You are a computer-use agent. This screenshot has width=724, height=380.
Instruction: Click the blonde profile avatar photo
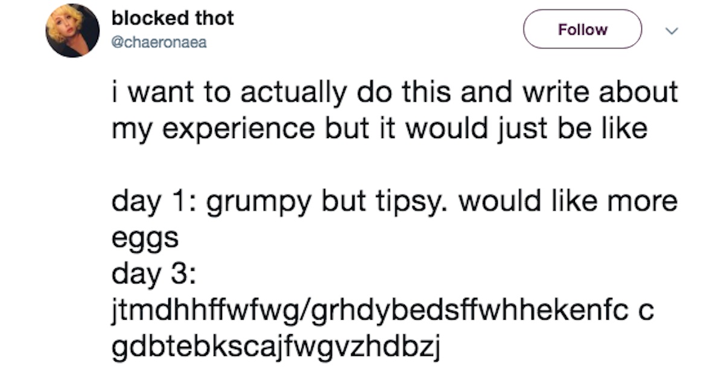tap(72, 30)
